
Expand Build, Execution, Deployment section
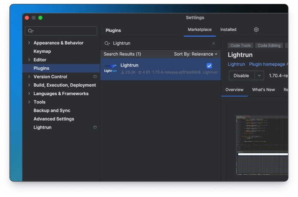(x=29, y=85)
